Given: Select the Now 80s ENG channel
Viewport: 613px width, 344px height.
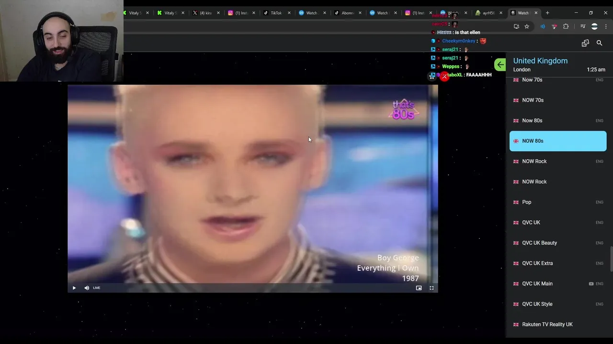Looking at the screenshot, I should coord(558,120).
